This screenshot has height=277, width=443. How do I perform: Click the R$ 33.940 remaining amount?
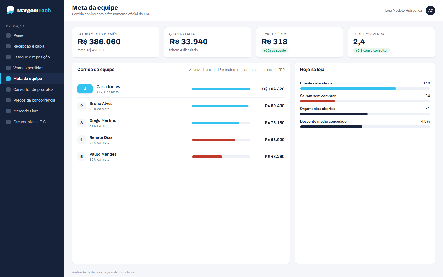188,42
